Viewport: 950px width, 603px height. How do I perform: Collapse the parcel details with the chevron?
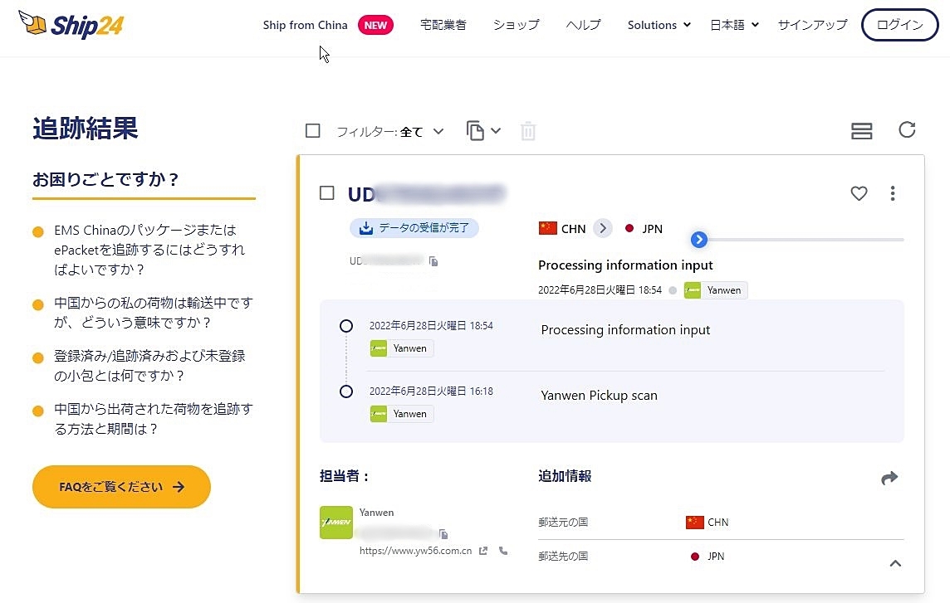coord(895,563)
